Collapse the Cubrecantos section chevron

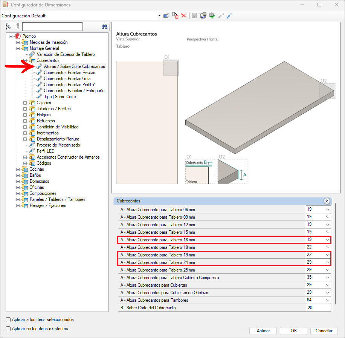[x=327, y=201]
